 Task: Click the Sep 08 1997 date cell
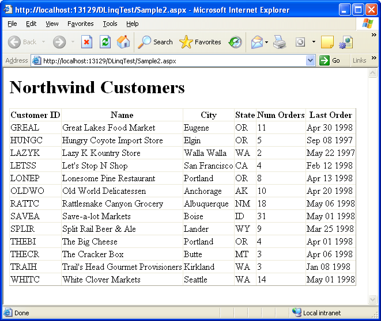[330, 140]
